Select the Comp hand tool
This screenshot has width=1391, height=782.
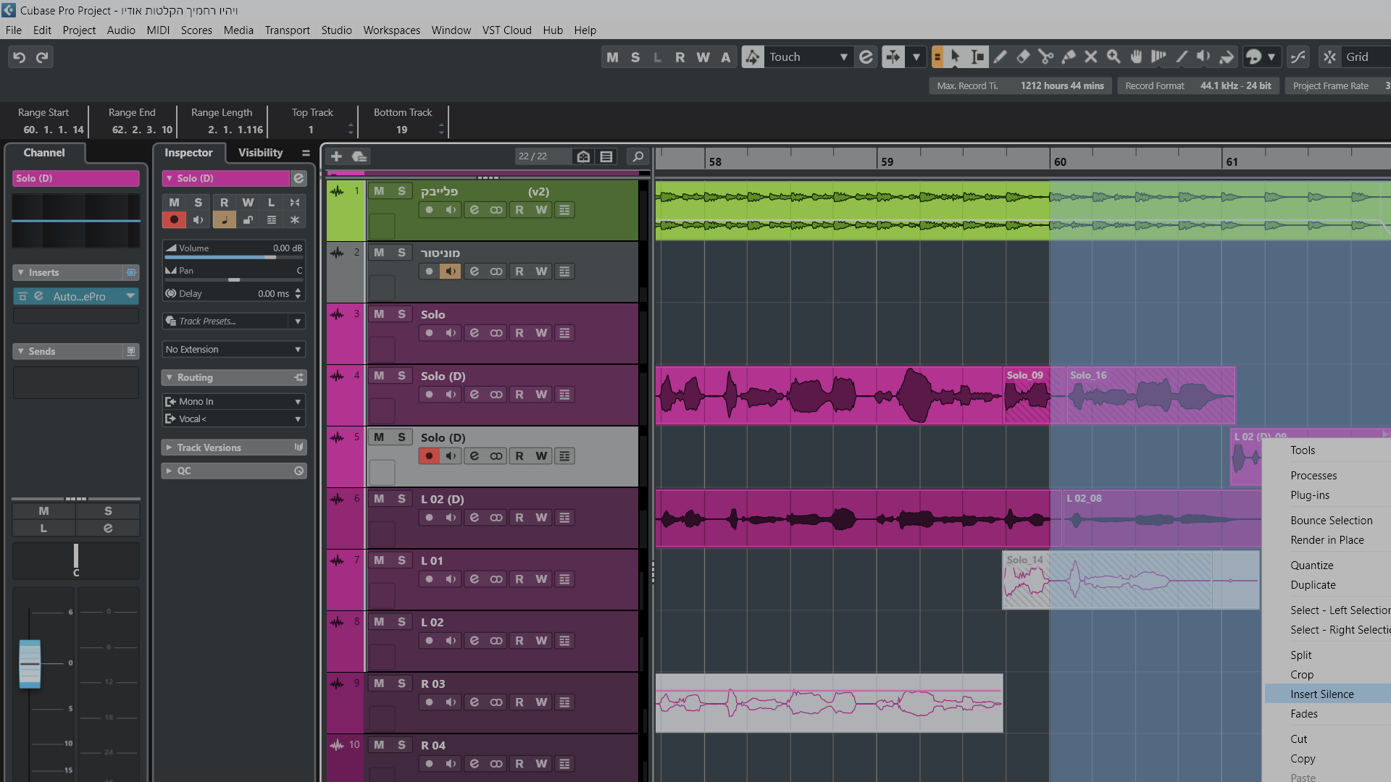click(1136, 56)
